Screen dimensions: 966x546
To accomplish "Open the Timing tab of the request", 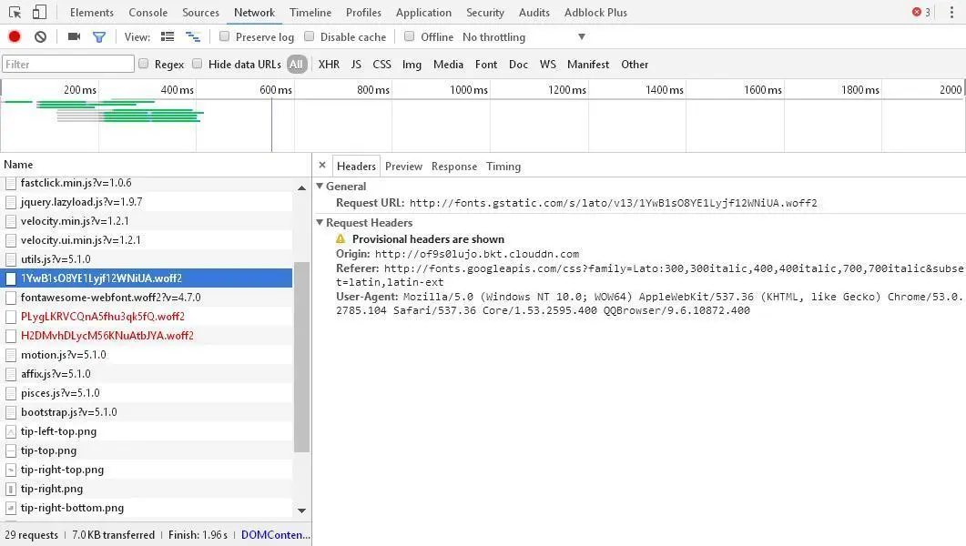I will point(503,167).
